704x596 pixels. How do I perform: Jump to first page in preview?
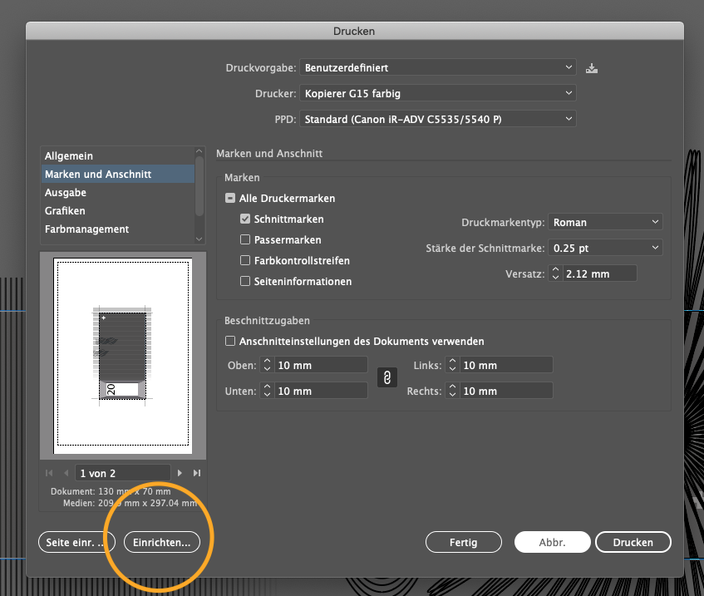point(49,473)
